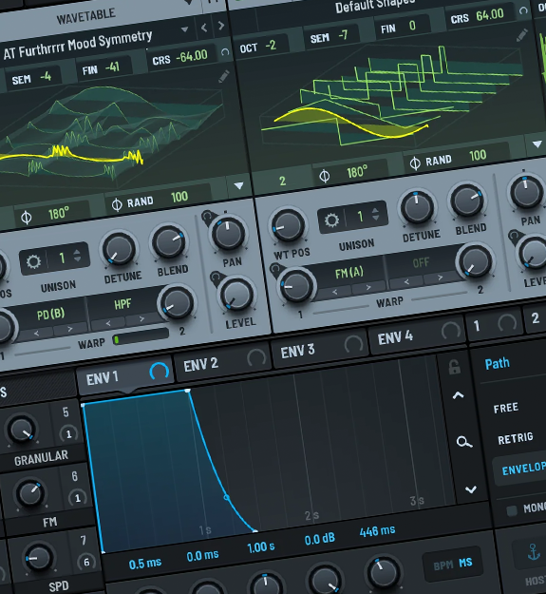Screen dimensions: 546x594
Task: Click envelope magnifier zoom icon
Action: [x=464, y=442]
